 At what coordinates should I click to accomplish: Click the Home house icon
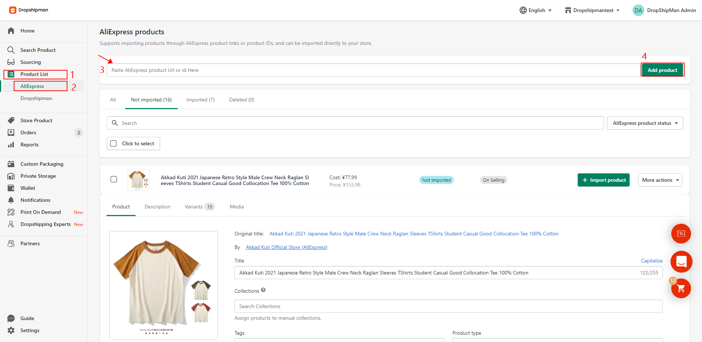click(x=11, y=31)
